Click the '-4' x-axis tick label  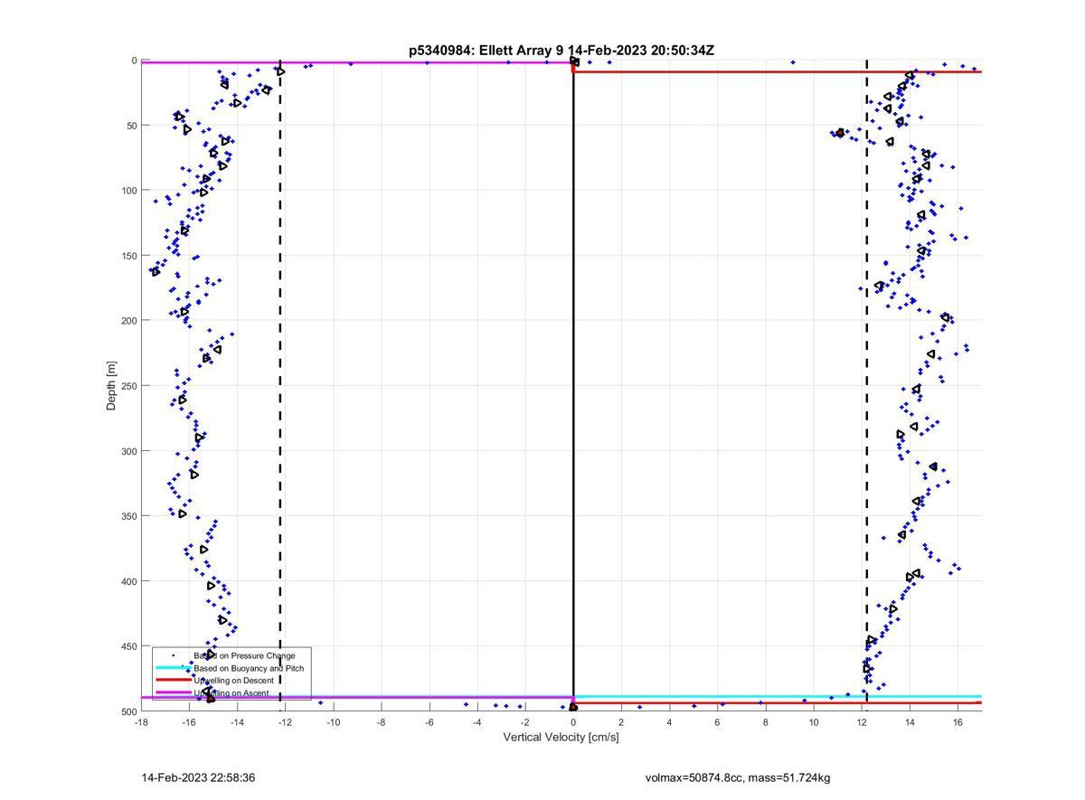[x=476, y=722]
